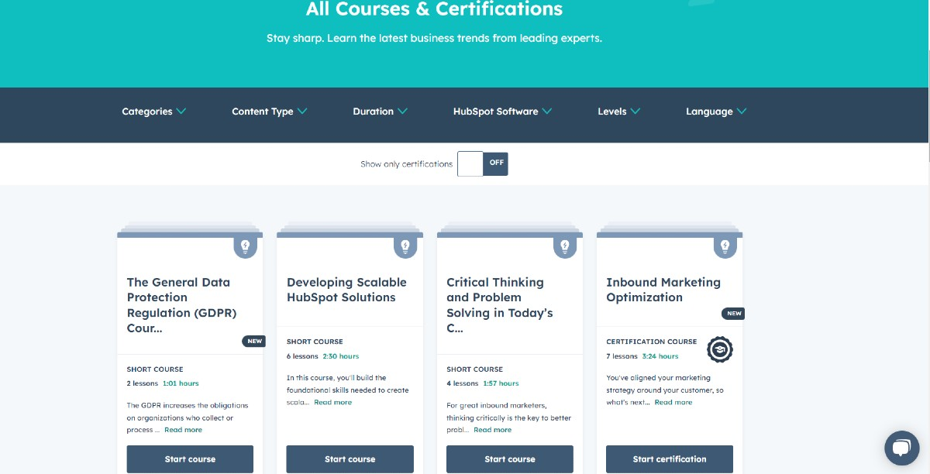Click lightbulb icon on Critical Thinking course card

click(x=565, y=247)
